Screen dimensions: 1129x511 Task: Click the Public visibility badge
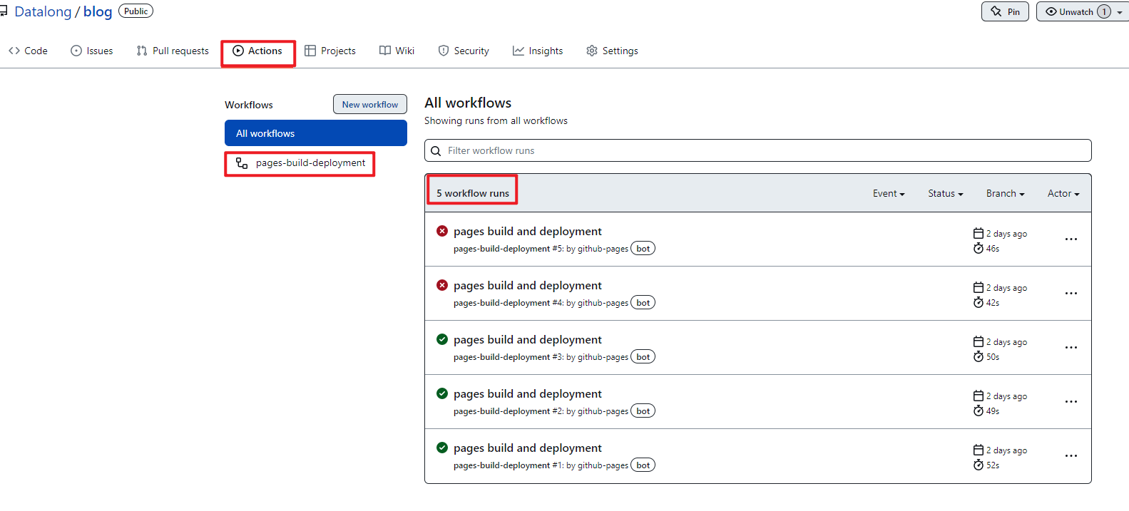pyautogui.click(x=136, y=11)
